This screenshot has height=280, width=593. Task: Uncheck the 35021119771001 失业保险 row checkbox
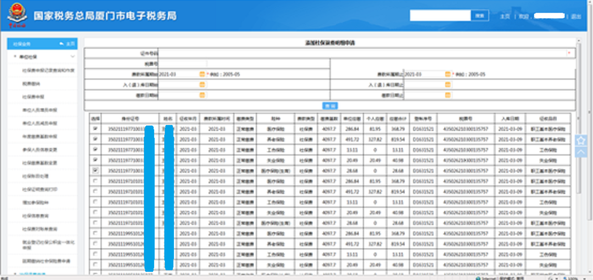tap(96, 160)
